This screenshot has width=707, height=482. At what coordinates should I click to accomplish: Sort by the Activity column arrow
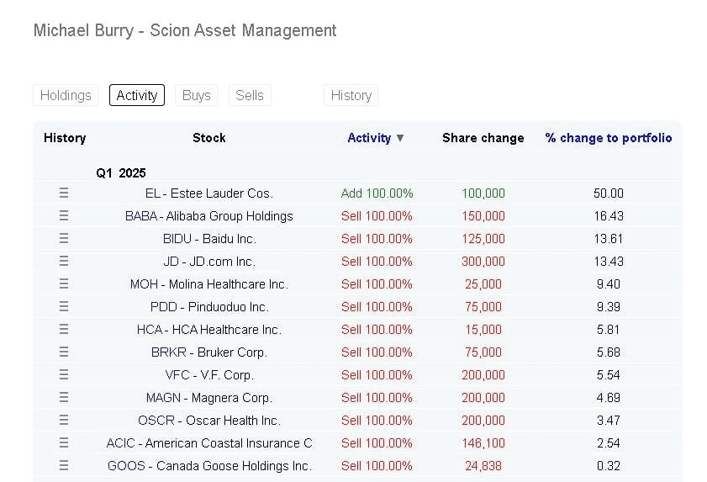pyautogui.click(x=400, y=138)
